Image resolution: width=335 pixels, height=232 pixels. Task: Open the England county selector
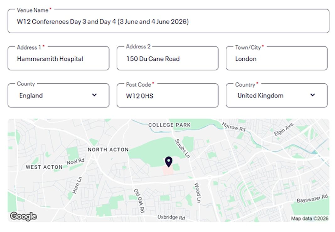click(58, 96)
